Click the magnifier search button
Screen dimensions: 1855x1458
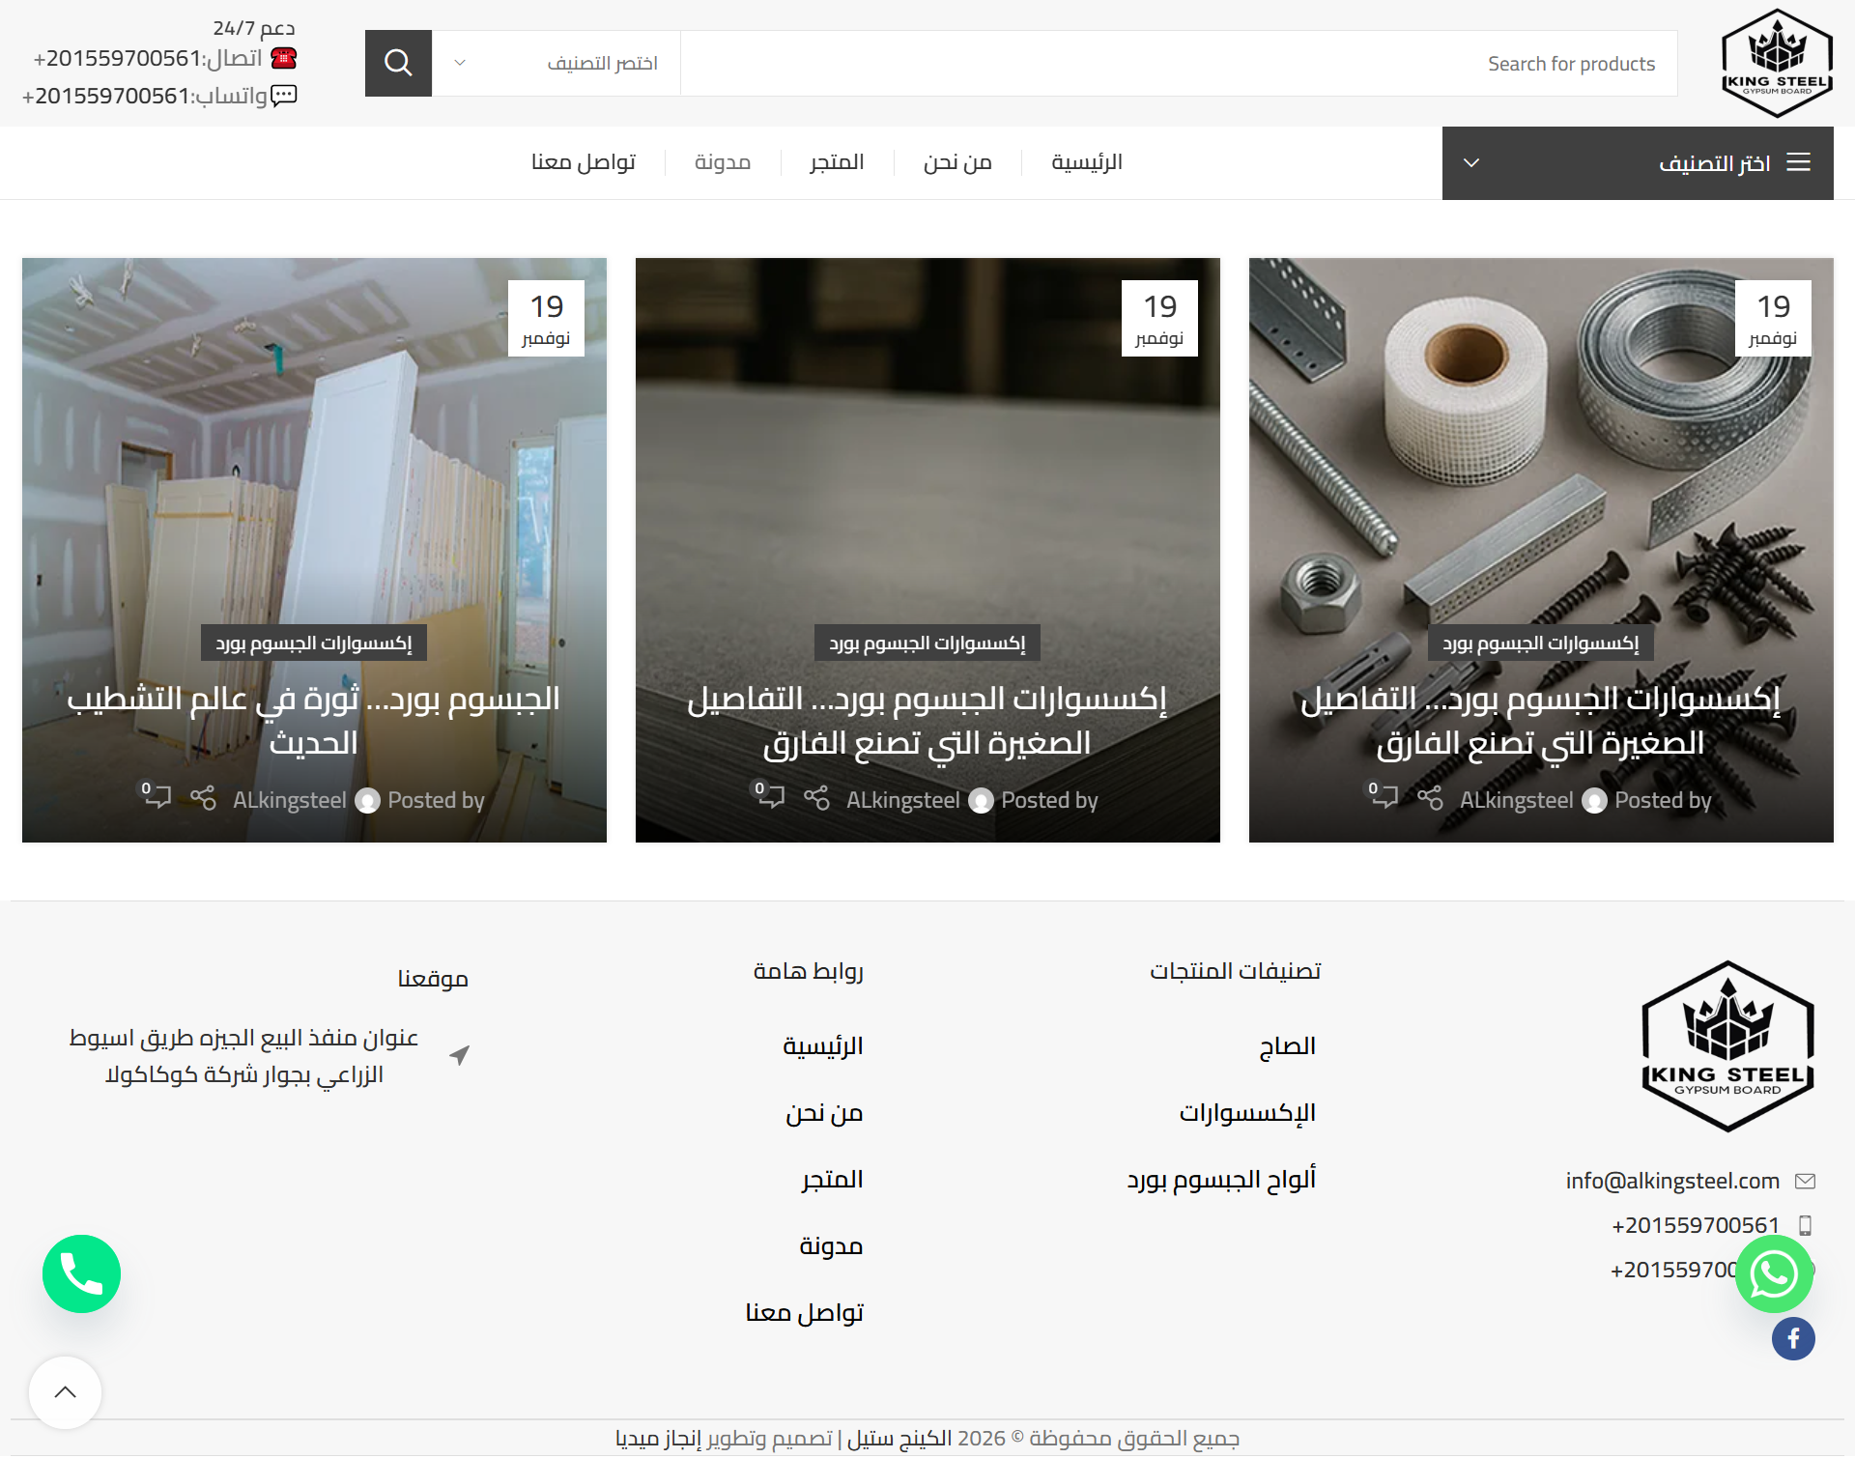pyautogui.click(x=398, y=63)
